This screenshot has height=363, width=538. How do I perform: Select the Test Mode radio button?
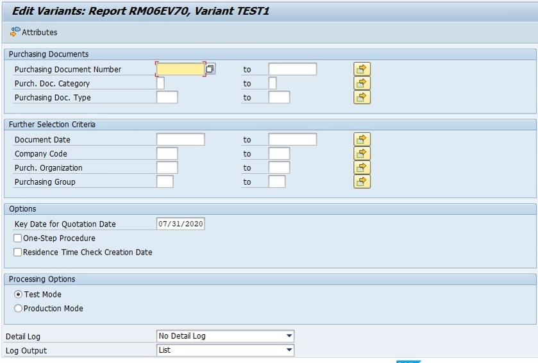pos(18,294)
